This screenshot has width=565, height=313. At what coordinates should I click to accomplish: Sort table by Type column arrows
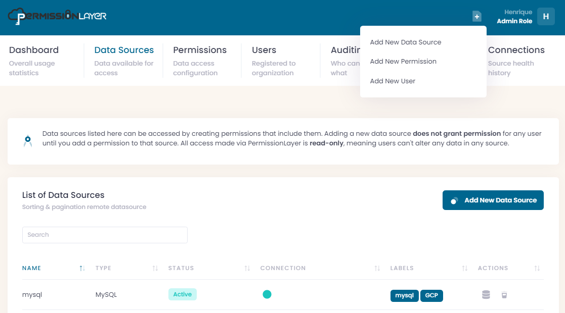tap(155, 269)
